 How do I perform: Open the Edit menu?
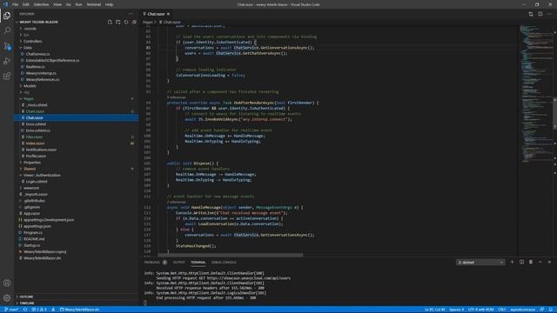coord(25,4)
